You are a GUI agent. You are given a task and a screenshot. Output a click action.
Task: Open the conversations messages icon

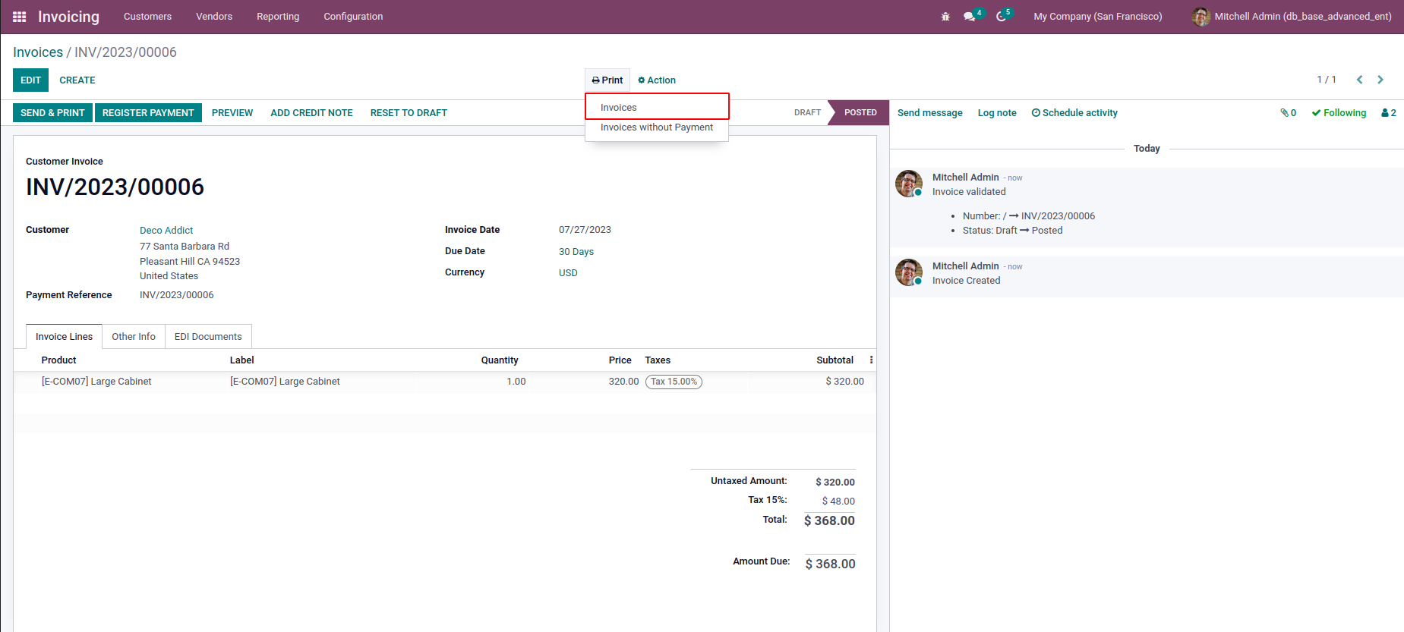click(970, 17)
